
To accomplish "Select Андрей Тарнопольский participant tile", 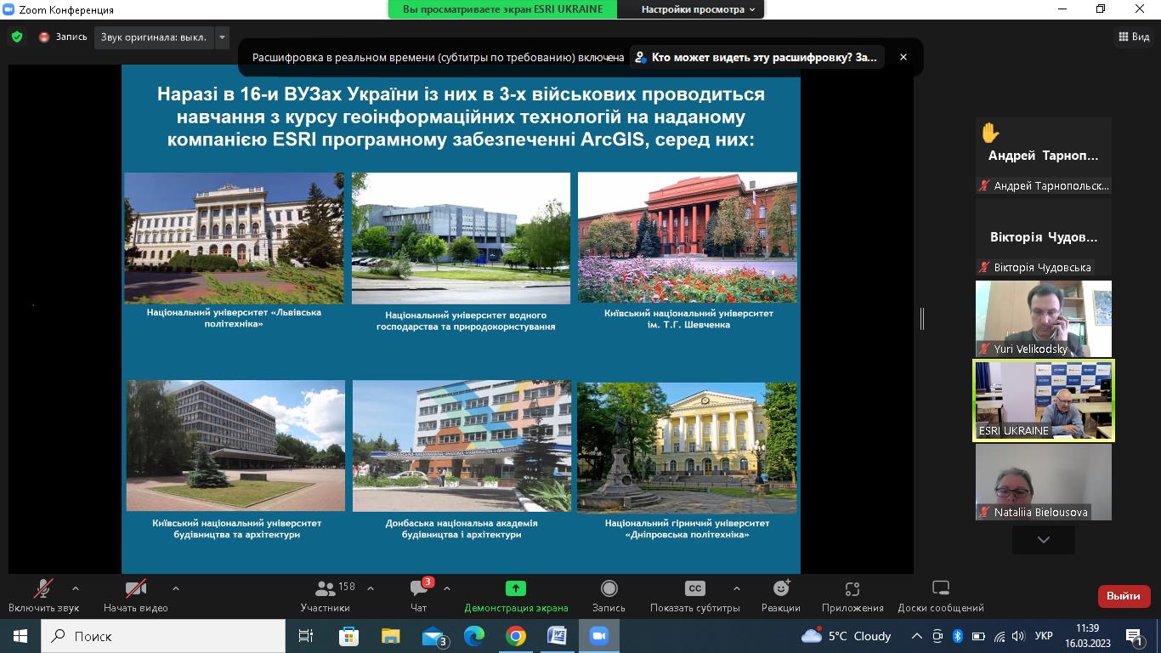I will point(1044,156).
